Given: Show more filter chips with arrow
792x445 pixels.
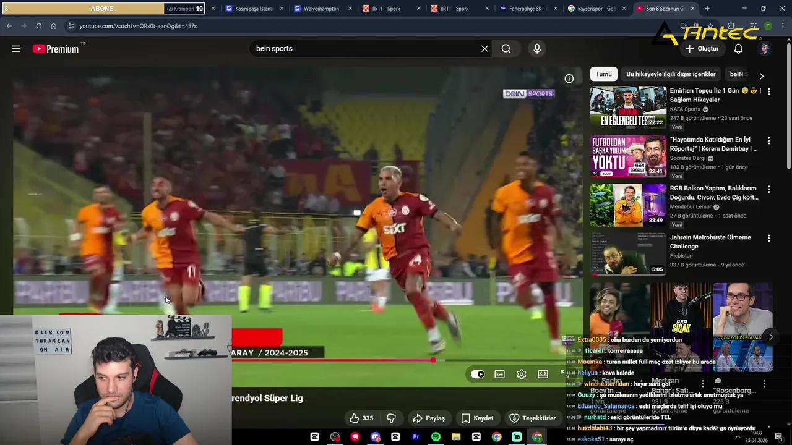Looking at the screenshot, I should point(762,76).
